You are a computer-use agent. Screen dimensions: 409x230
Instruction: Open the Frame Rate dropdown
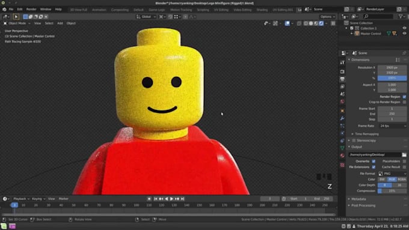coord(392,126)
